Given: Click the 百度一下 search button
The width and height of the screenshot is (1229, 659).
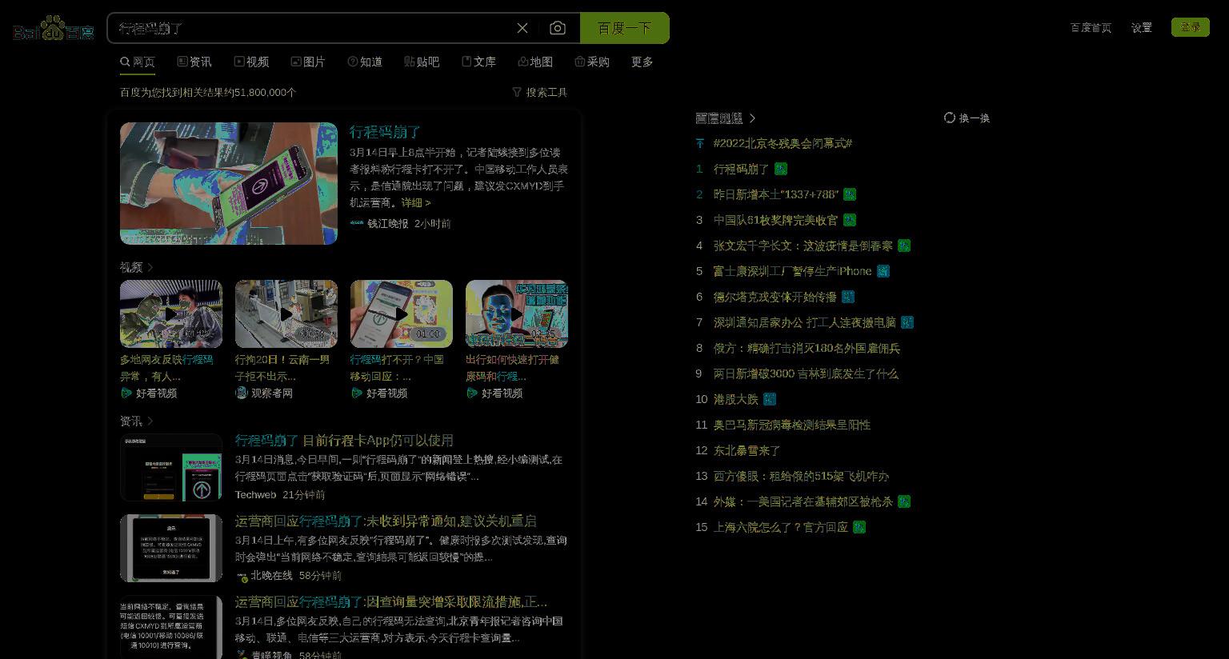Looking at the screenshot, I should [624, 28].
